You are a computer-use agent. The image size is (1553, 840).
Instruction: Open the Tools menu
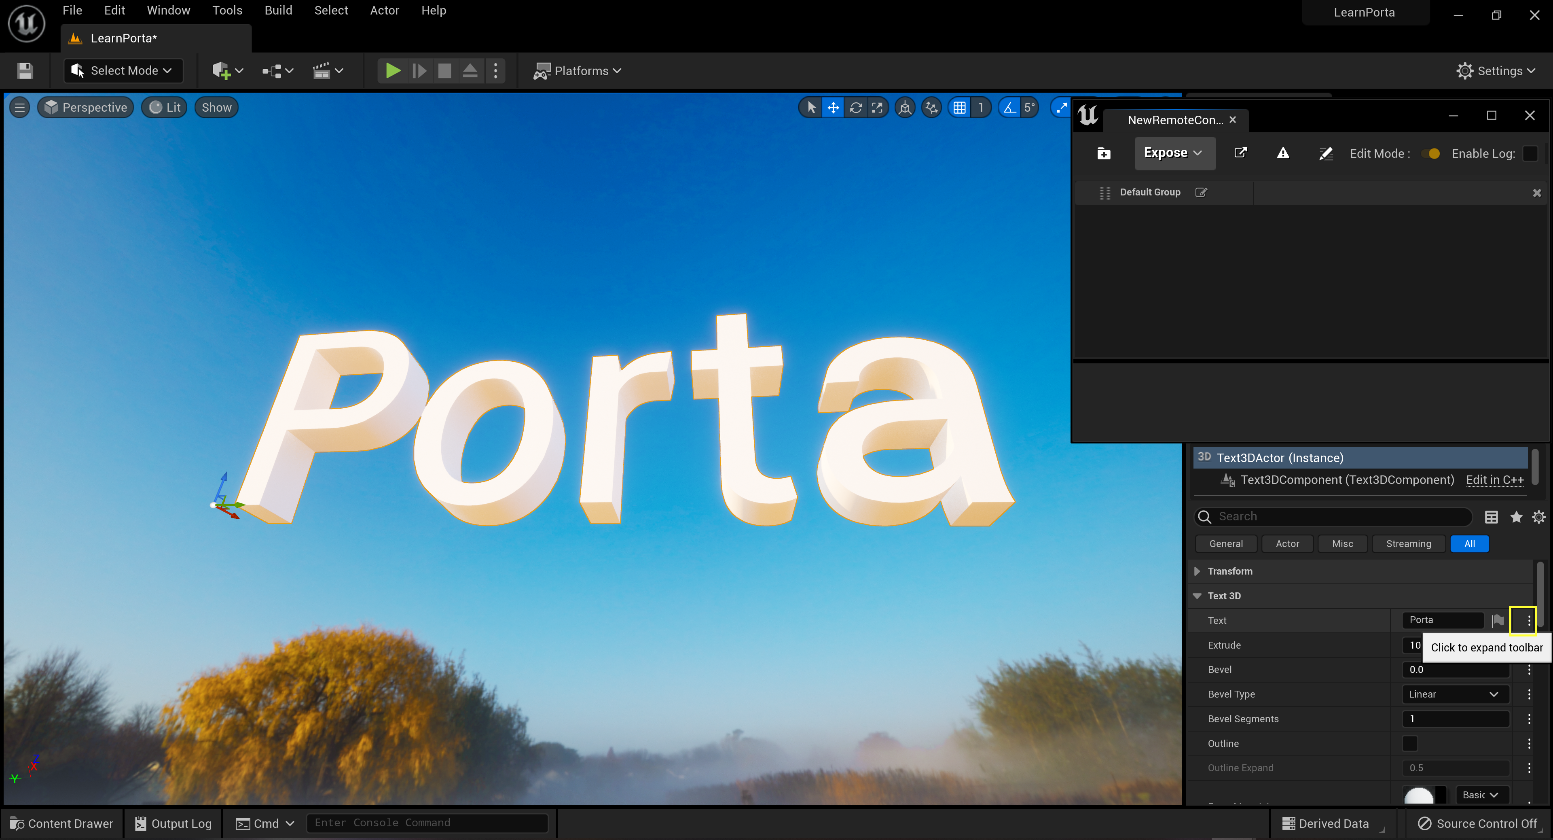pyautogui.click(x=226, y=10)
